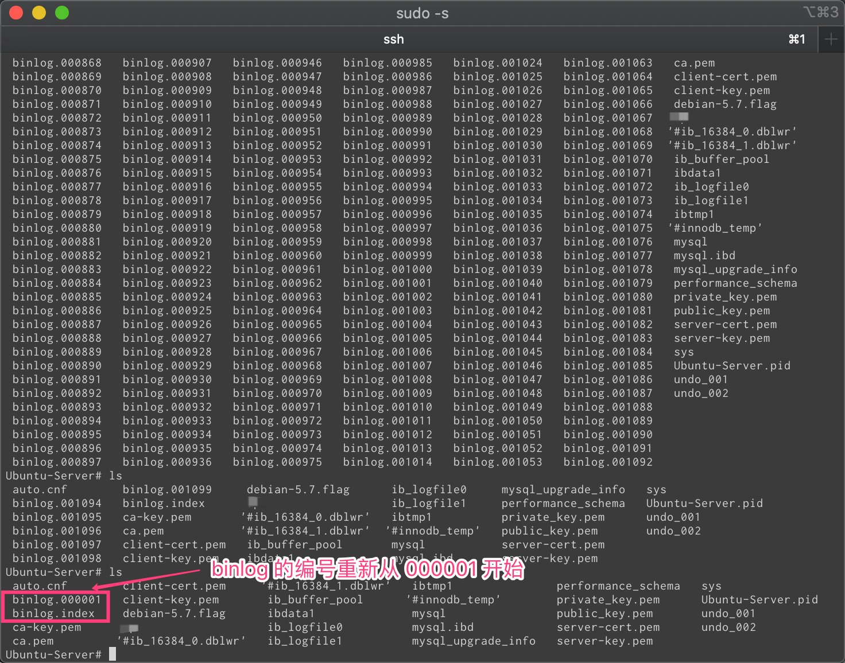The width and height of the screenshot is (845, 663).
Task: Close the terminal window with red button
Action: [16, 13]
